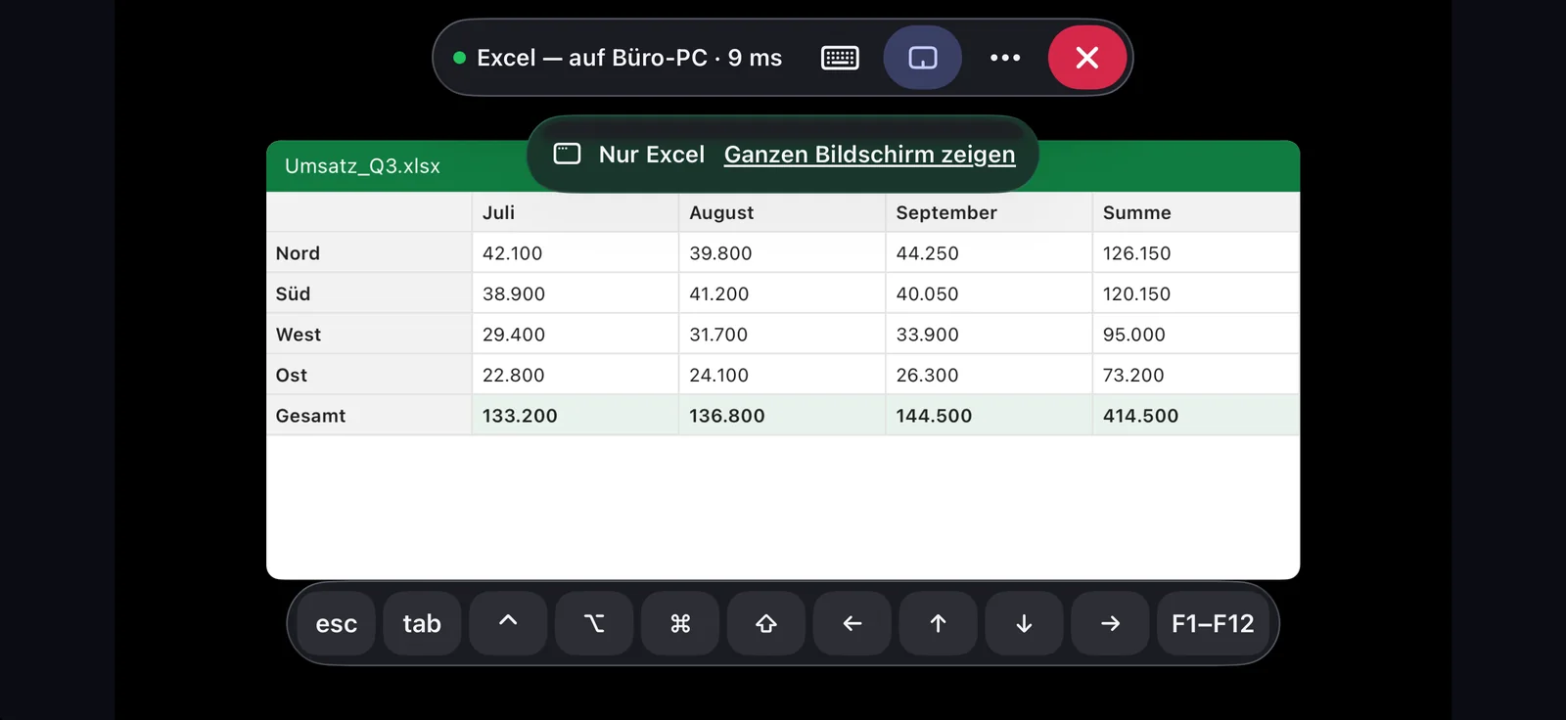Click cell 120.150 Süd Summe
This screenshot has height=720, width=1566.
pos(1196,293)
